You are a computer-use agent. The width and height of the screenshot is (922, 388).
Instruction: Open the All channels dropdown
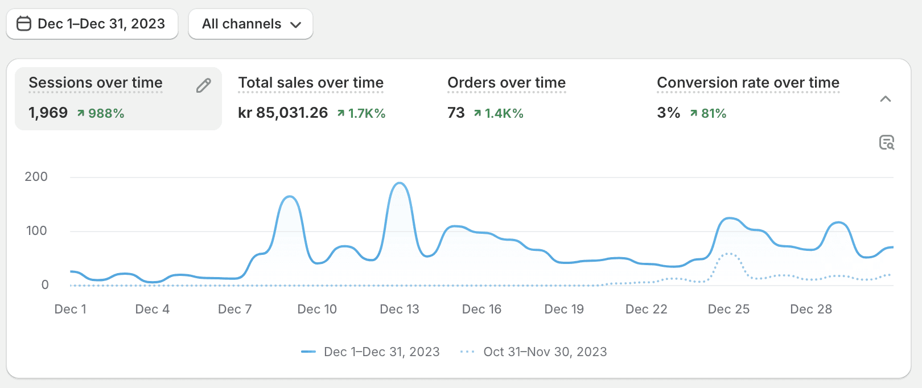tap(250, 24)
